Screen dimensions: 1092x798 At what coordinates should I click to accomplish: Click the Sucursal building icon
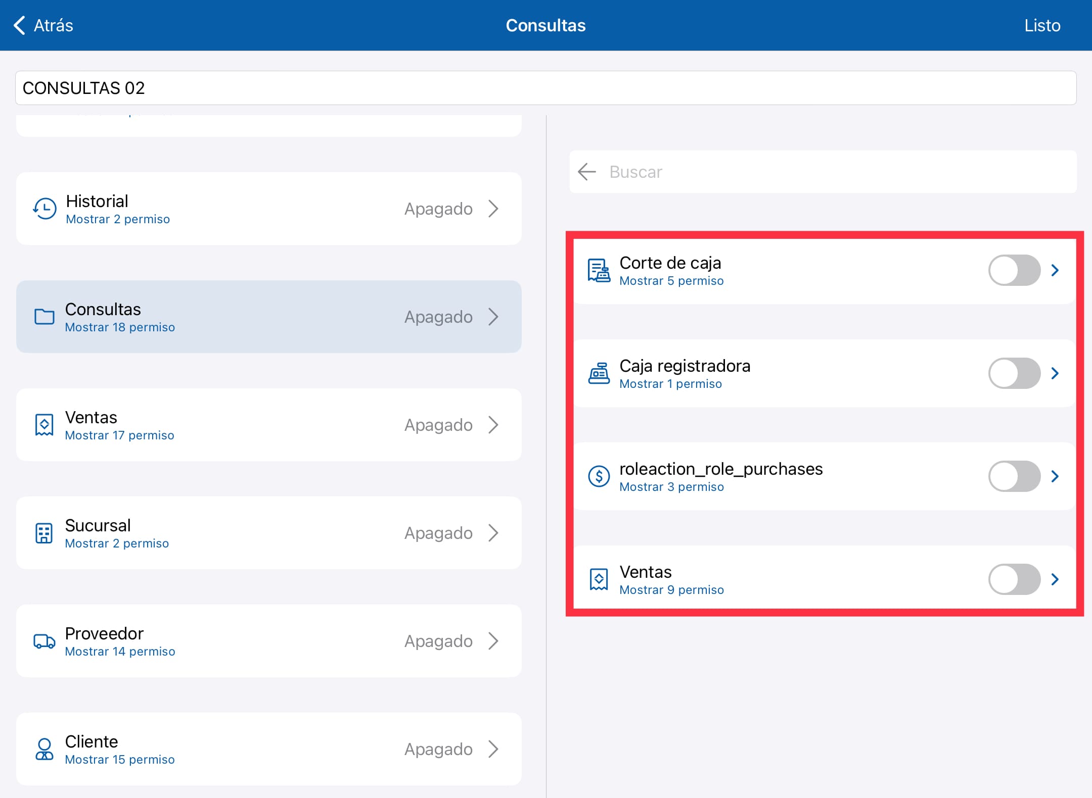coord(44,533)
